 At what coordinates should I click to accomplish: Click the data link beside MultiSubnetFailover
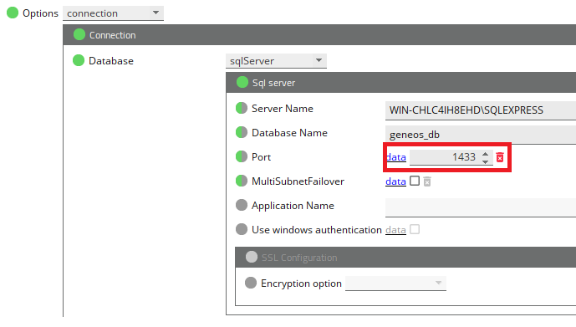click(x=395, y=181)
